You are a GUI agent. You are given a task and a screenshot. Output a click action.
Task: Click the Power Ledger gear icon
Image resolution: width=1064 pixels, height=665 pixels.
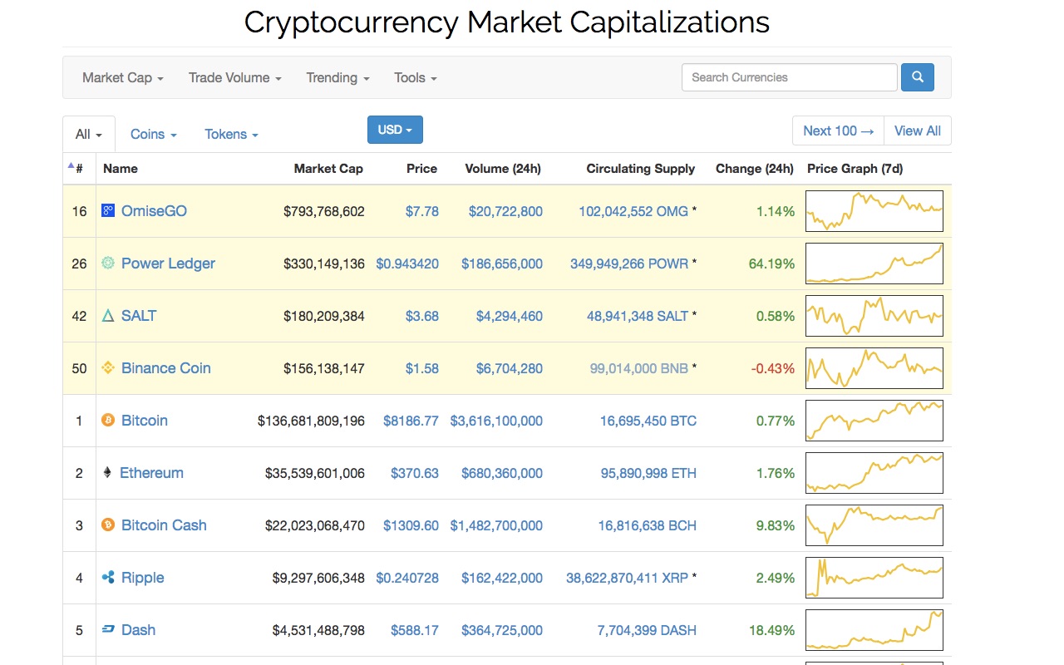tap(107, 263)
